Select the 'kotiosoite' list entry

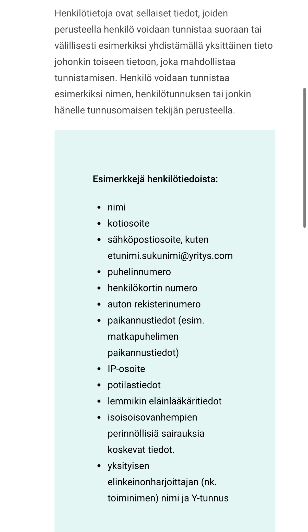128,223
